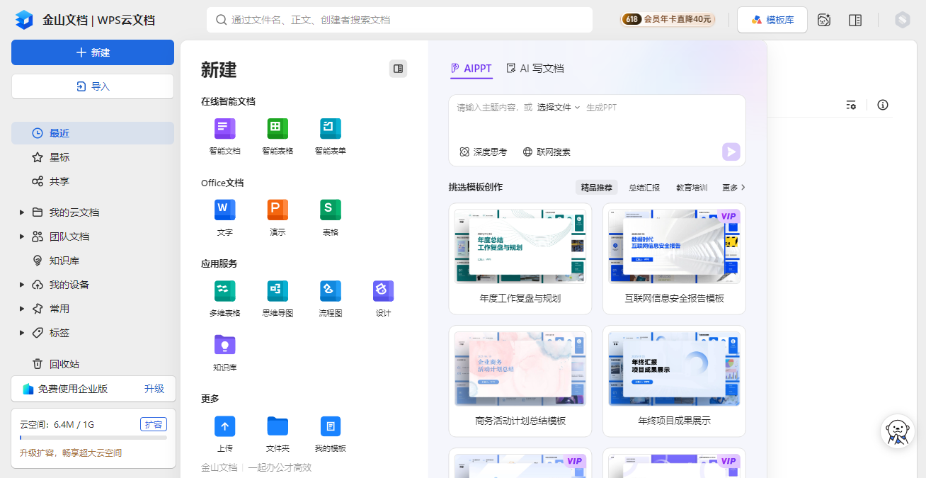Screen dimensions: 926x478
Task: Click 升级扩容,畅享超大云空间 link
Action: pos(71,453)
